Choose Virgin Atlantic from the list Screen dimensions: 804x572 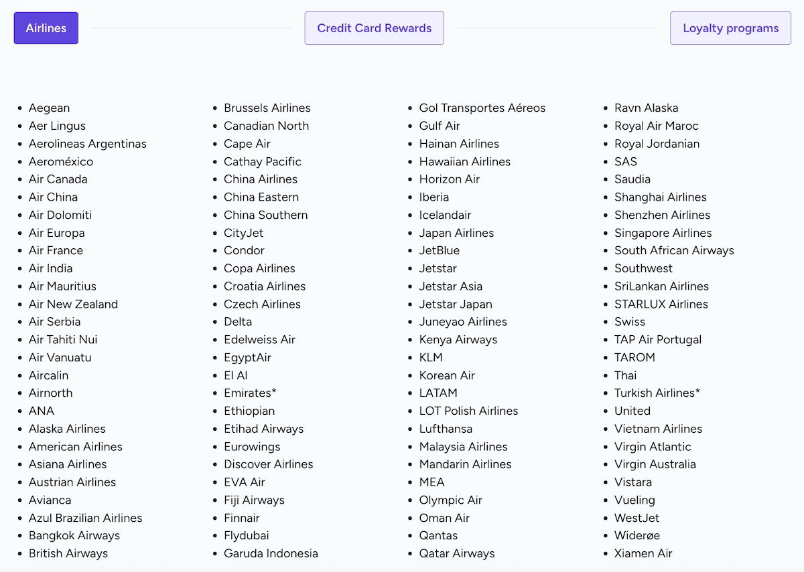653,446
